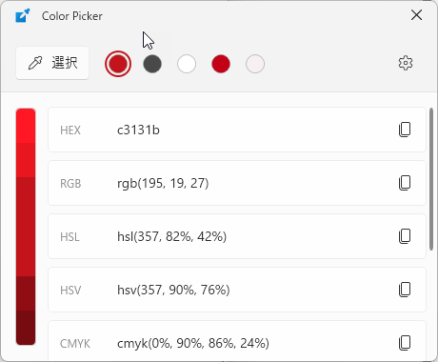The image size is (438, 362).
Task: Select the pale pink history color
Action: click(x=255, y=64)
